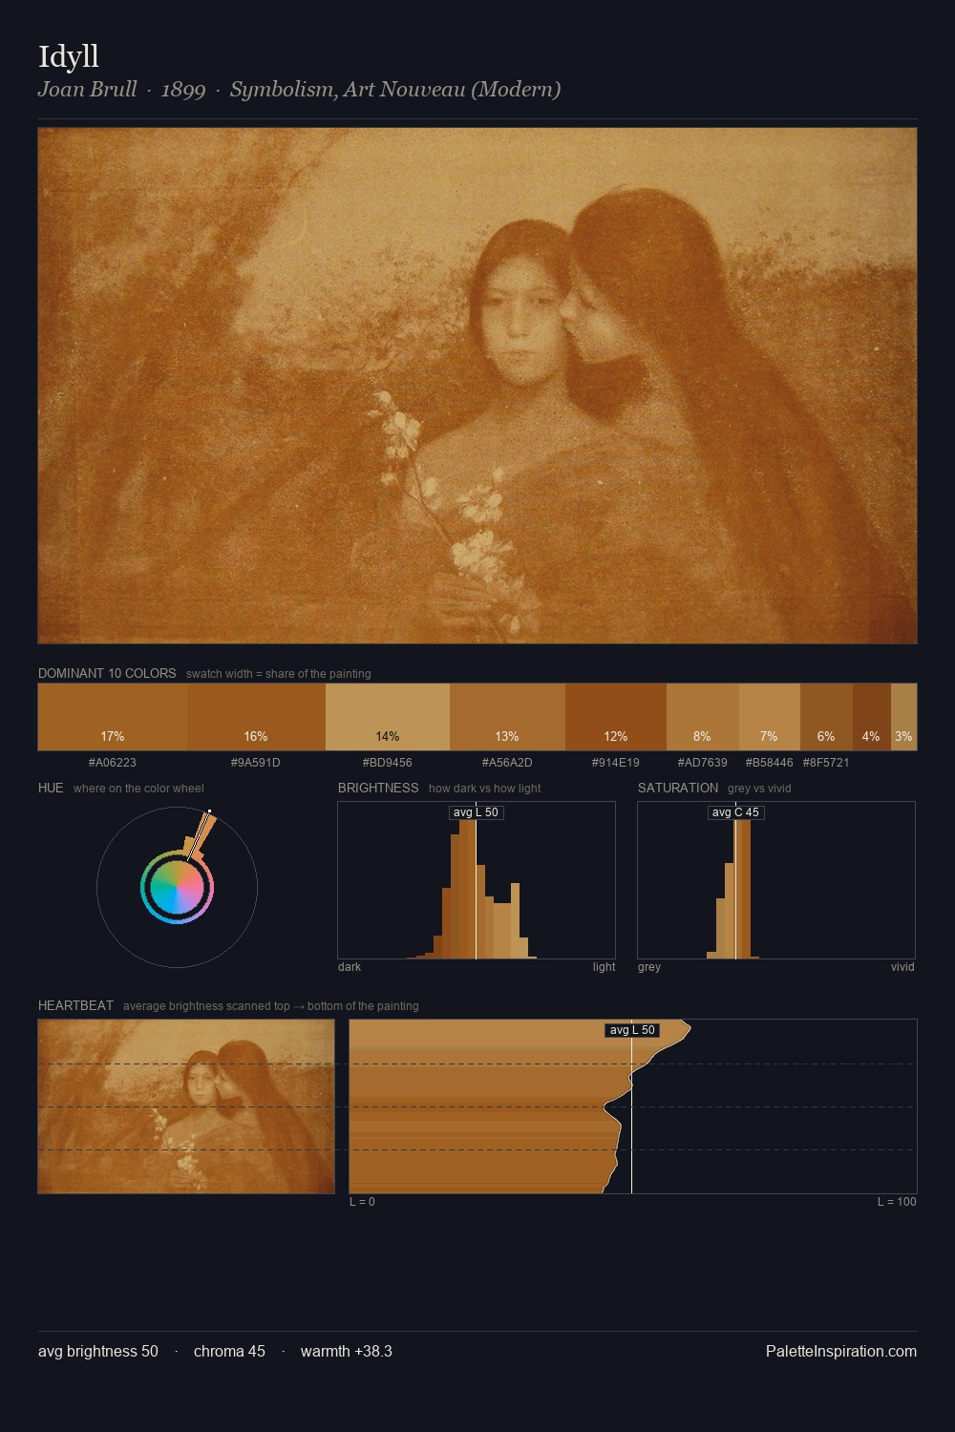955x1432 pixels.
Task: Click avg L 50 label in heartbeat chart
Action: [x=632, y=1030]
